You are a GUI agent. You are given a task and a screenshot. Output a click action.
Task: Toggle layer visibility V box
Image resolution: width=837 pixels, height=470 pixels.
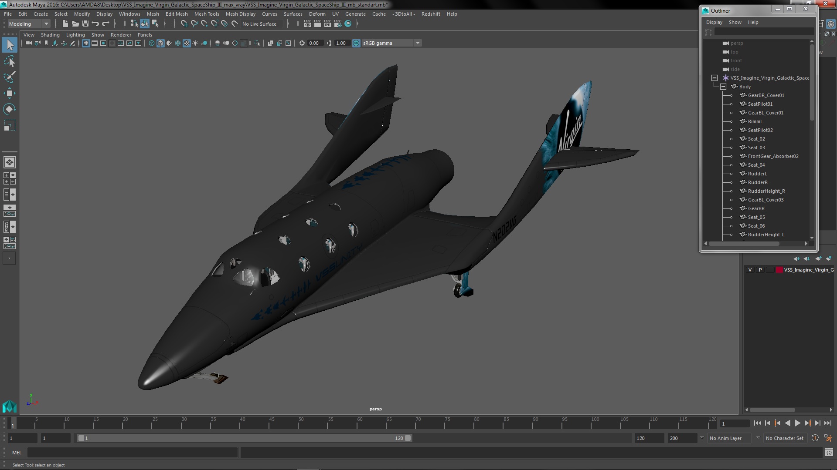[x=750, y=270]
